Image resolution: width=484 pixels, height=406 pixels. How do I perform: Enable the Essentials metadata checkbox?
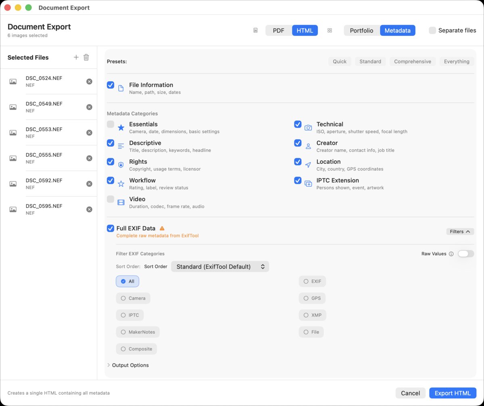[111, 124]
